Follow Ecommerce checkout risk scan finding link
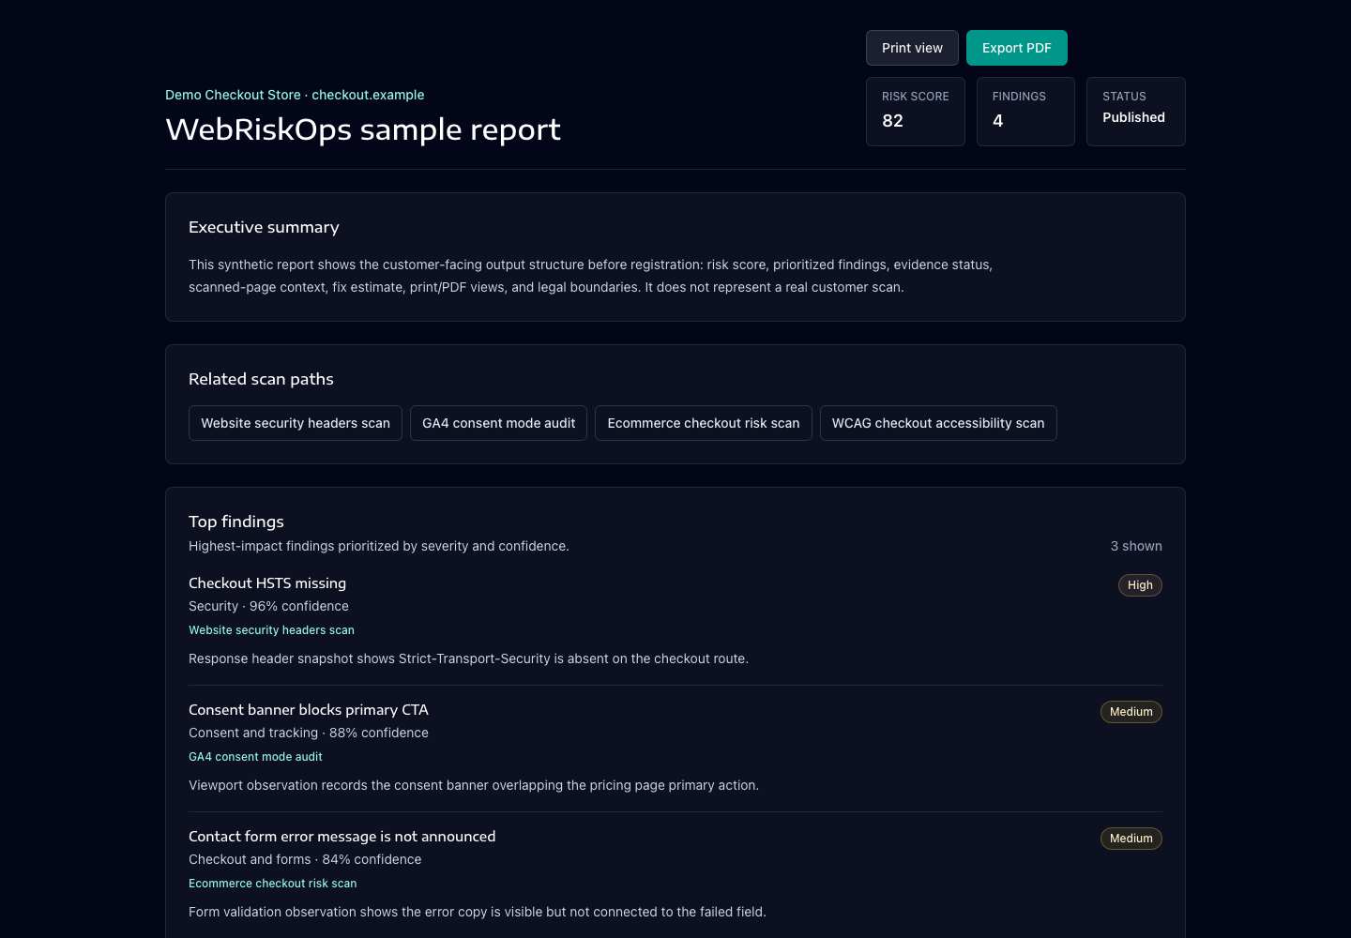Screen dimensions: 1351x938 pyautogui.click(x=273, y=884)
